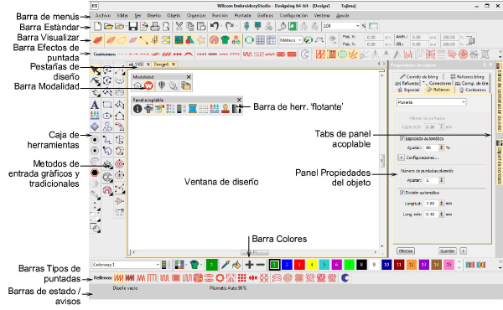Image resolution: width=503 pixels, height=310 pixels.
Task: Open the Ayuda menu
Action: 343,15
